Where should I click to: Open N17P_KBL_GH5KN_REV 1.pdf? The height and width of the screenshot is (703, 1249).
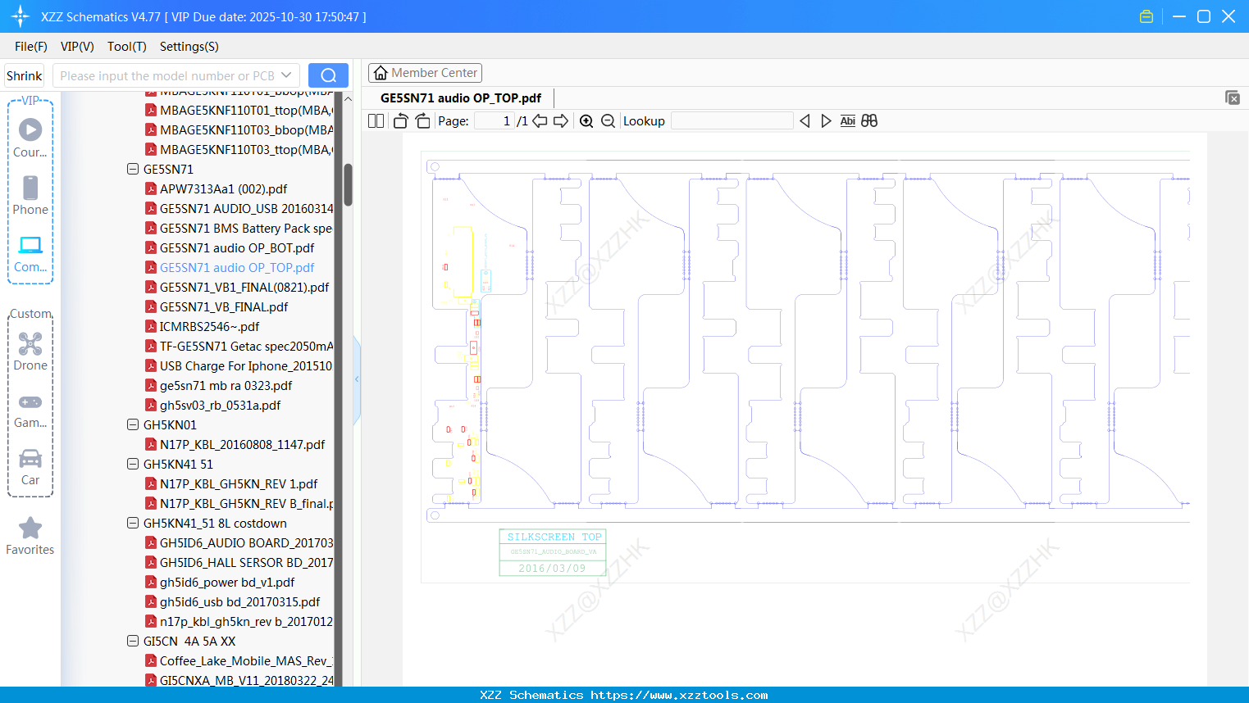click(x=239, y=483)
